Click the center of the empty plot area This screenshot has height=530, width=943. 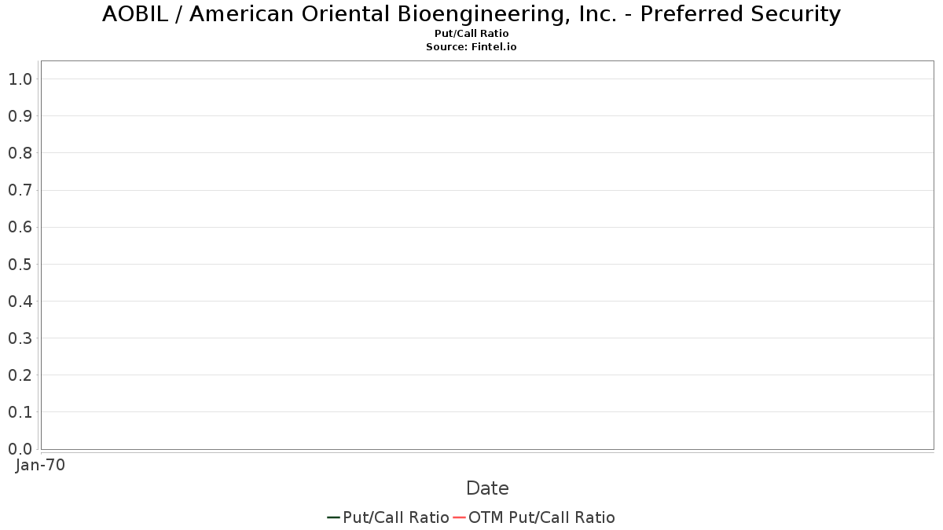487,255
